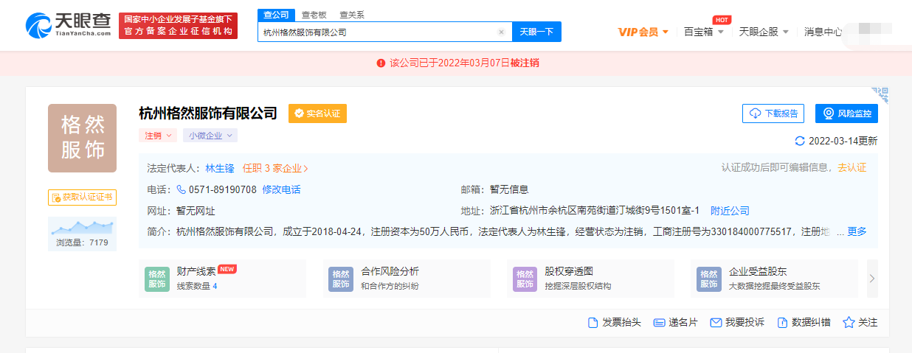This screenshot has width=912, height=353.
Task: Click 修改电话 link
Action: tap(281, 189)
